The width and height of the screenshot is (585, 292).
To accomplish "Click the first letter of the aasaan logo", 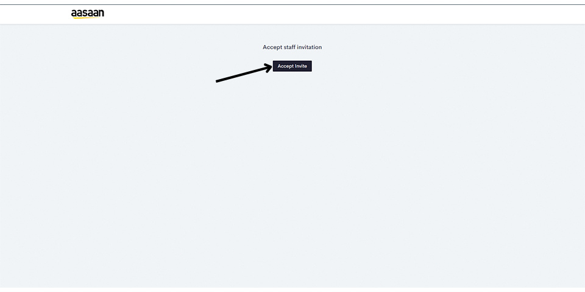I will (74, 14).
